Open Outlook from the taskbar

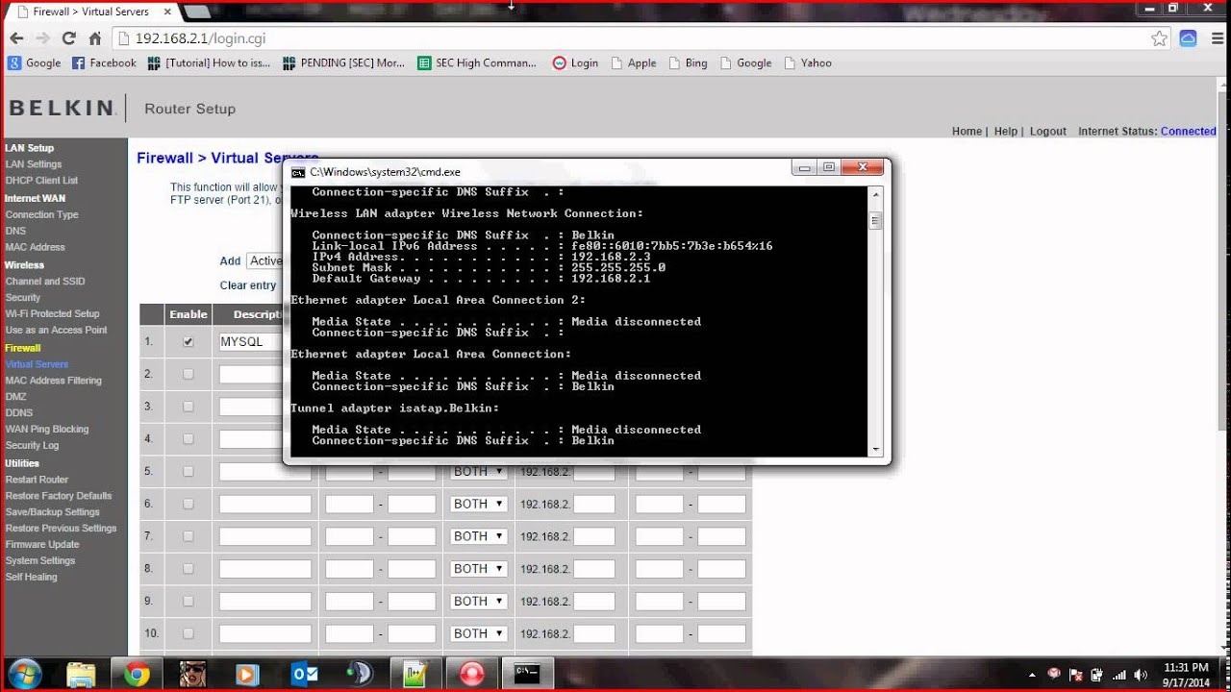tap(304, 674)
